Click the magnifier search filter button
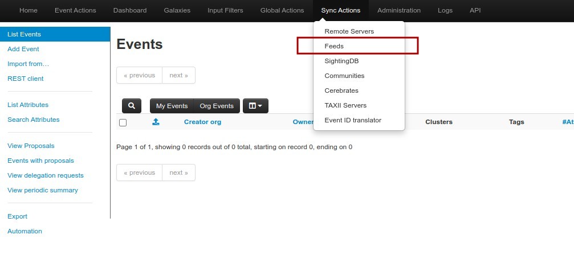 (132, 106)
